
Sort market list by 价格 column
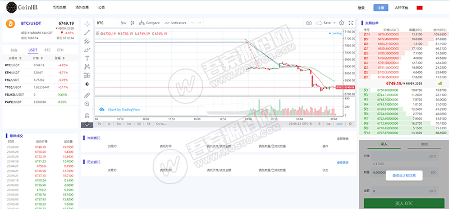(x=37, y=58)
